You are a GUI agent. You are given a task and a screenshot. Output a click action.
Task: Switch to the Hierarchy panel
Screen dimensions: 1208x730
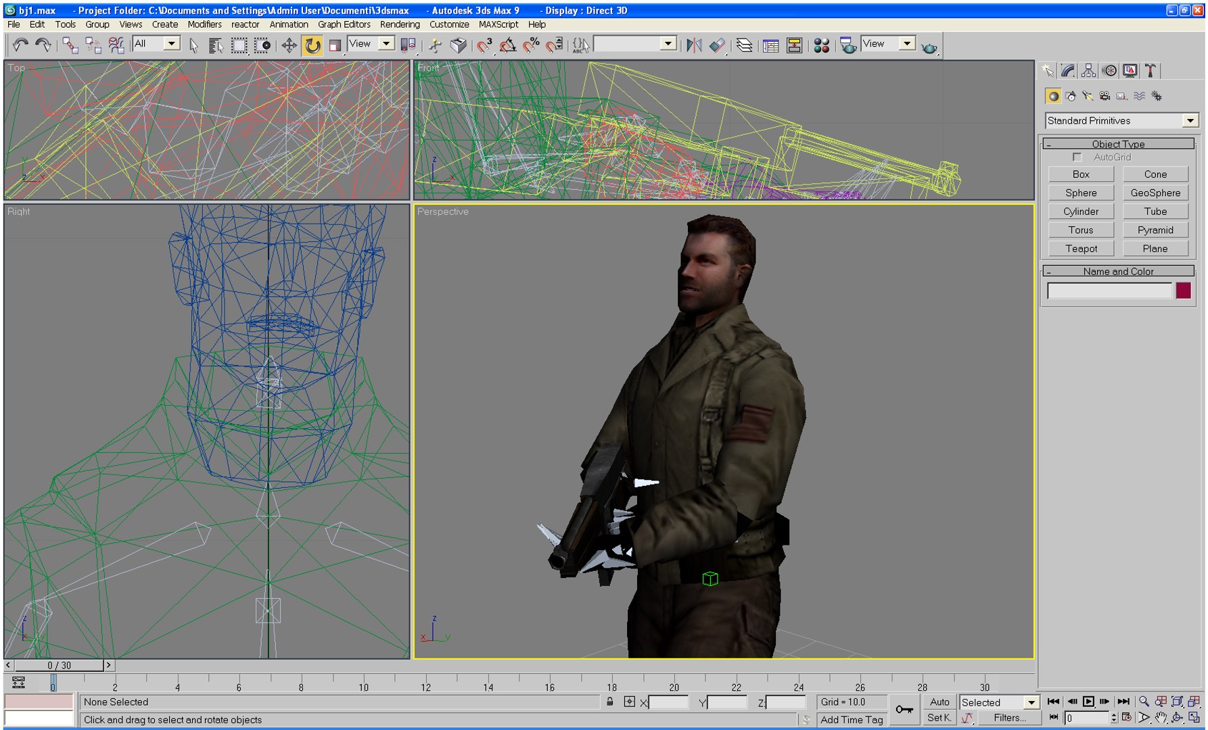click(1088, 70)
